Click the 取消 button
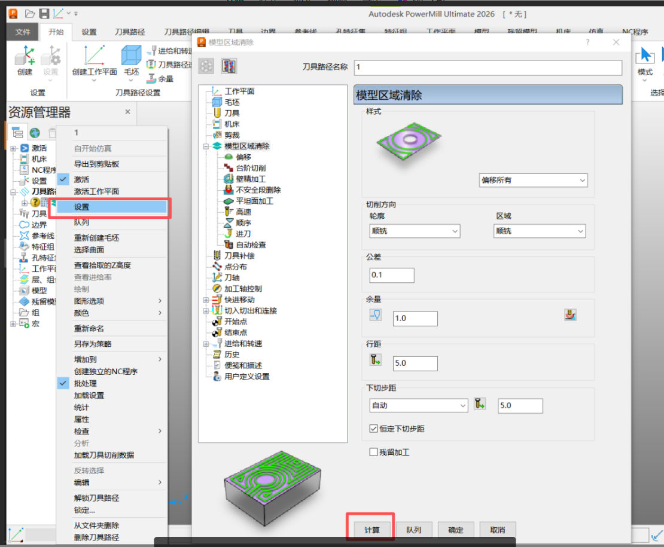This screenshot has width=664, height=547. click(498, 530)
